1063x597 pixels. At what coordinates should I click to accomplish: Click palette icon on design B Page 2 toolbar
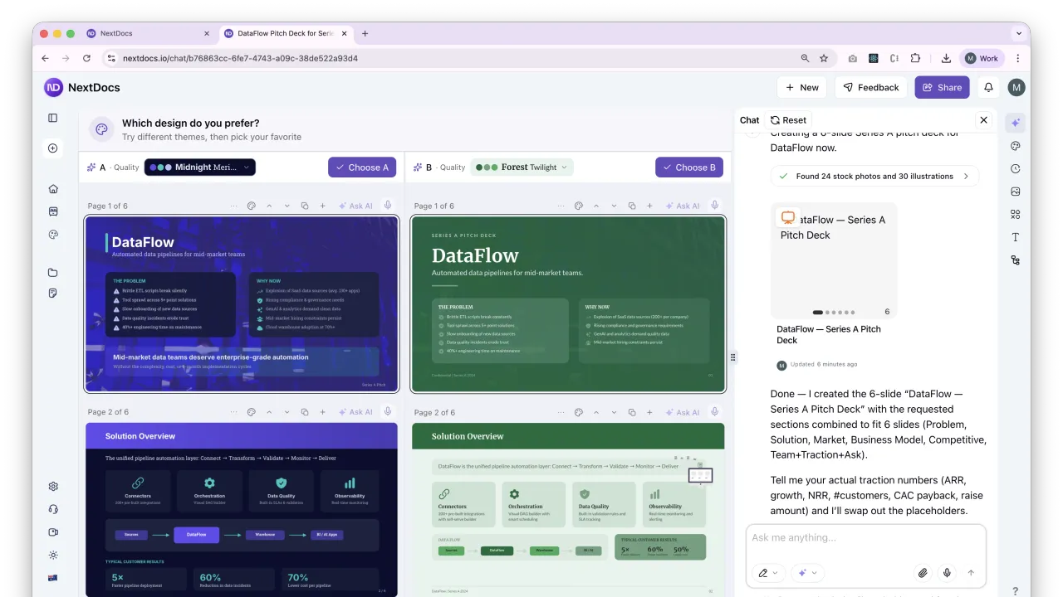point(579,412)
